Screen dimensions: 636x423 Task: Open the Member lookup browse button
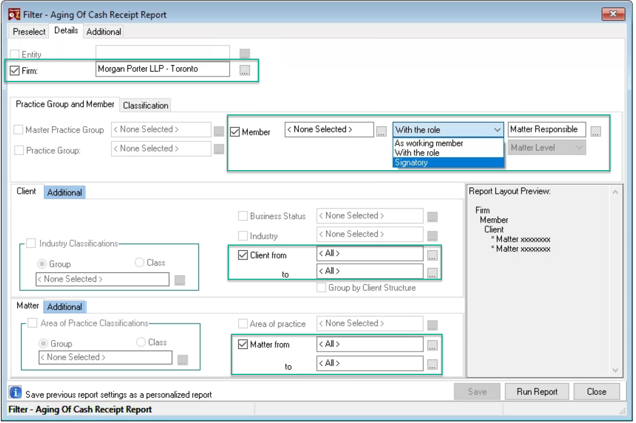tap(381, 132)
